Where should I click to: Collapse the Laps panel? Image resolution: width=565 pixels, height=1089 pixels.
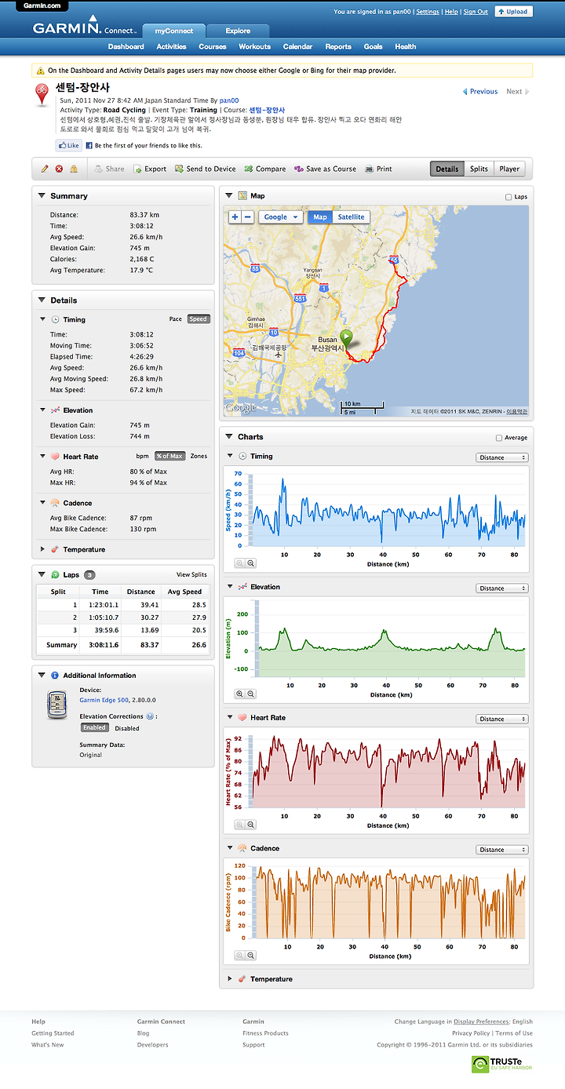point(42,575)
